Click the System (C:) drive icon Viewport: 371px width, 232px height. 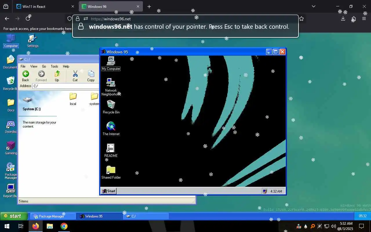[28, 100]
